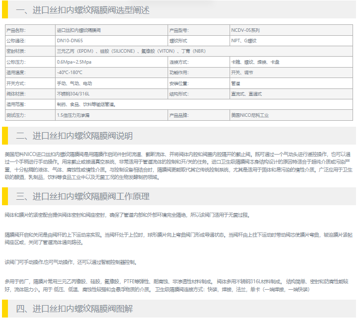Image resolution: width=358 pixels, height=322 pixels.
Task: Click the heading 三、进口丝扣内螺纹隔膜阀工作原理
Action: click(x=83, y=197)
